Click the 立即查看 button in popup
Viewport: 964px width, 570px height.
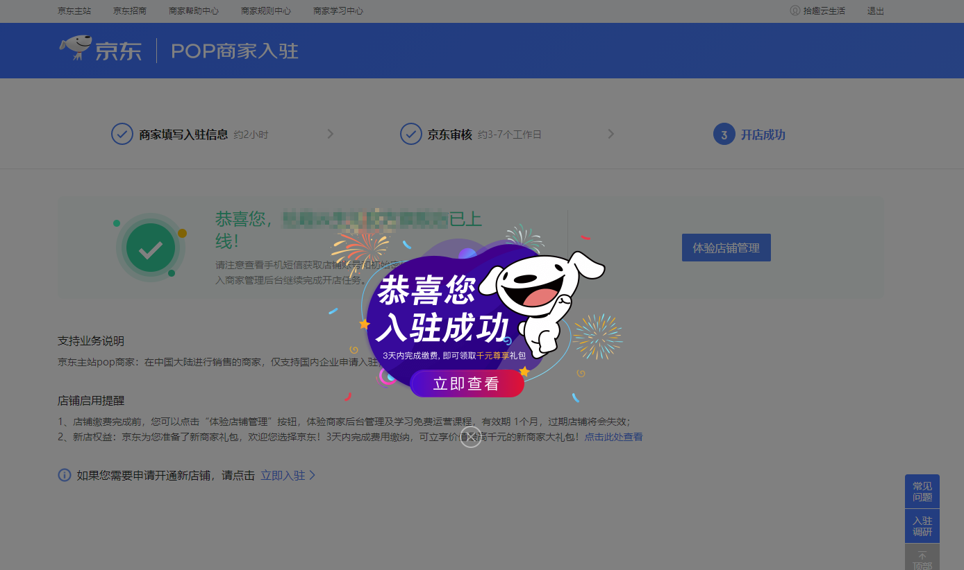(x=467, y=383)
